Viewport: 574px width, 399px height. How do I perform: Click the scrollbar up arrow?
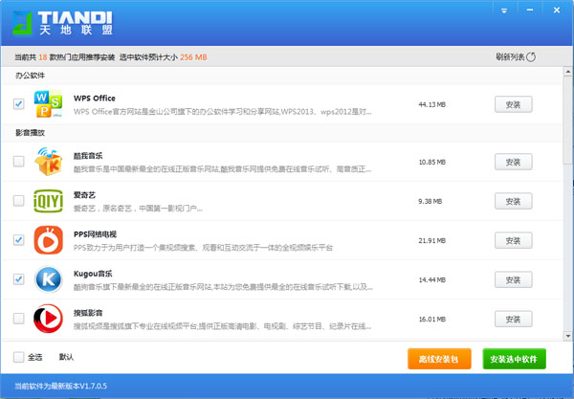pyautogui.click(x=567, y=72)
